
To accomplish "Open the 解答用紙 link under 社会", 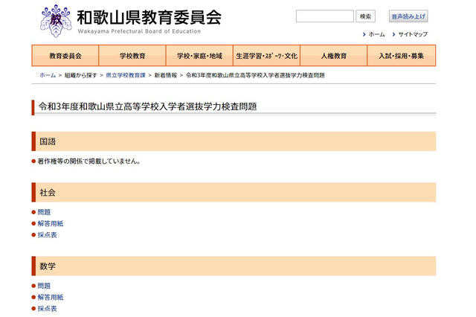I will click(51, 223).
